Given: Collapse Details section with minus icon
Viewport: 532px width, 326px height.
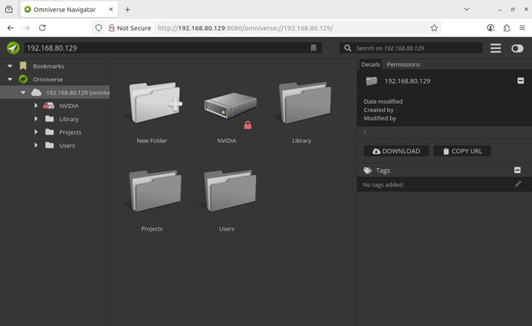Looking at the screenshot, I should point(520,81).
